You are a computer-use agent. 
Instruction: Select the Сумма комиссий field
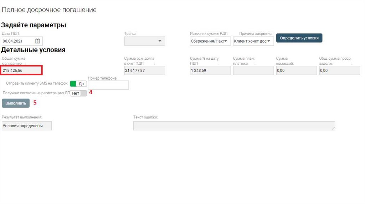click(x=296, y=70)
